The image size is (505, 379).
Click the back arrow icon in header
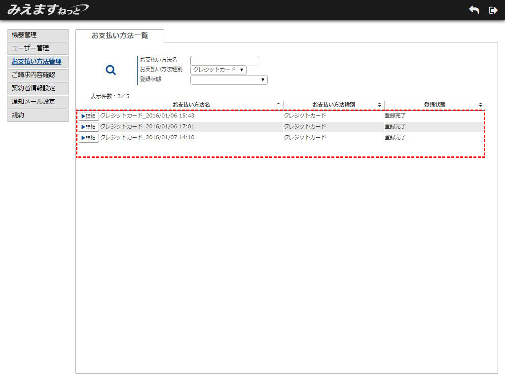[x=474, y=10]
